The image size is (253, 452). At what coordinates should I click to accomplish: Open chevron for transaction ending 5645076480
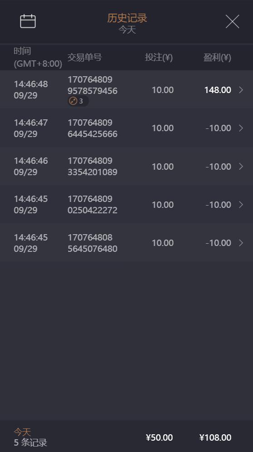tap(241, 243)
